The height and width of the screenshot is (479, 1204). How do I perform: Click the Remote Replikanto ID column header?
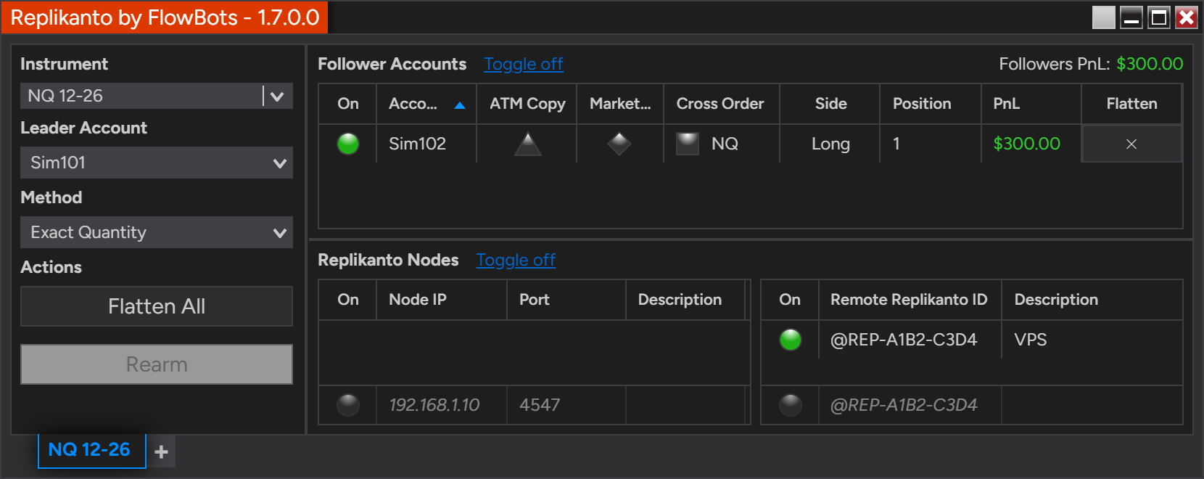click(910, 300)
